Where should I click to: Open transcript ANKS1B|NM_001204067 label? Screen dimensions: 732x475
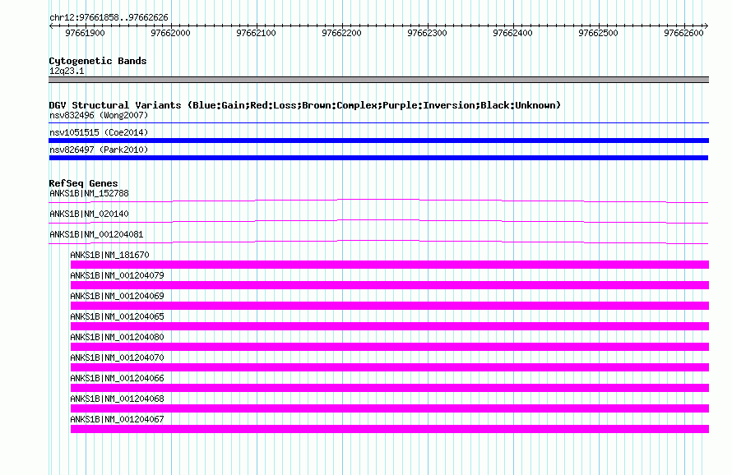click(117, 419)
